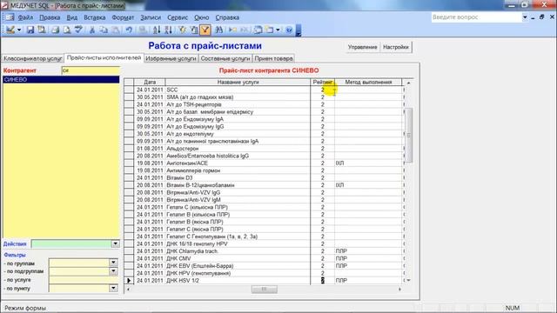557x313 pixels.
Task: Click the row selector for ДНК HSV 1/2
Action: [129, 280]
